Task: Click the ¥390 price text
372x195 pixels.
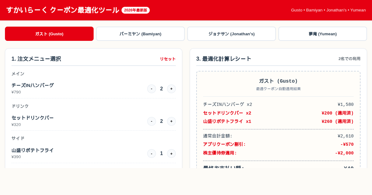Action: click(16, 157)
